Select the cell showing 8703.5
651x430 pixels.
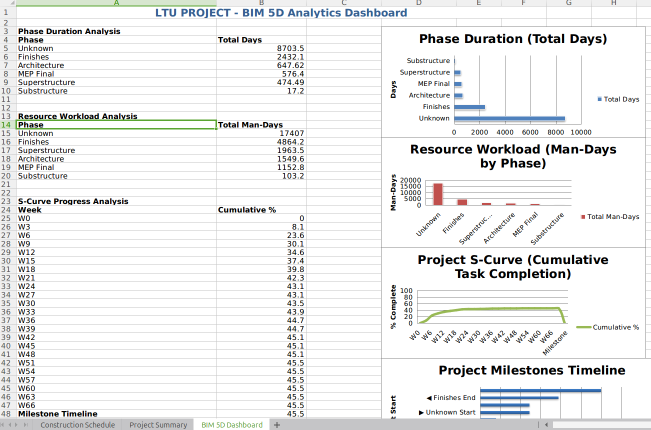[261, 48]
